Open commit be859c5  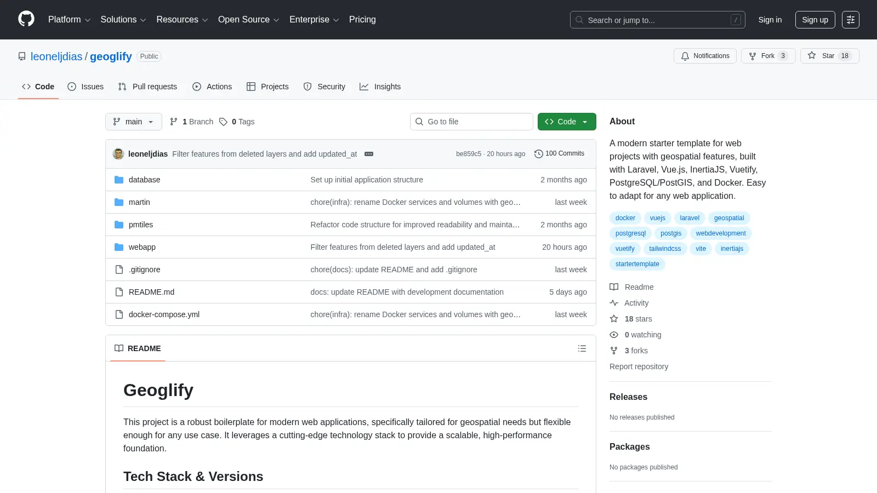coord(468,154)
